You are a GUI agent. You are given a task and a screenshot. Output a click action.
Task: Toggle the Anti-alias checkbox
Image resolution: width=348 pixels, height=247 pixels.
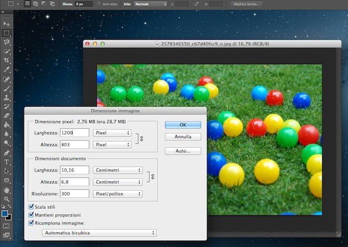click(99, 4)
